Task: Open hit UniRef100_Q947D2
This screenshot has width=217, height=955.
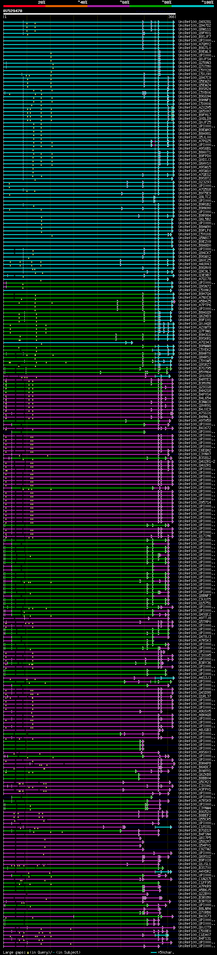Action: pos(194,26)
